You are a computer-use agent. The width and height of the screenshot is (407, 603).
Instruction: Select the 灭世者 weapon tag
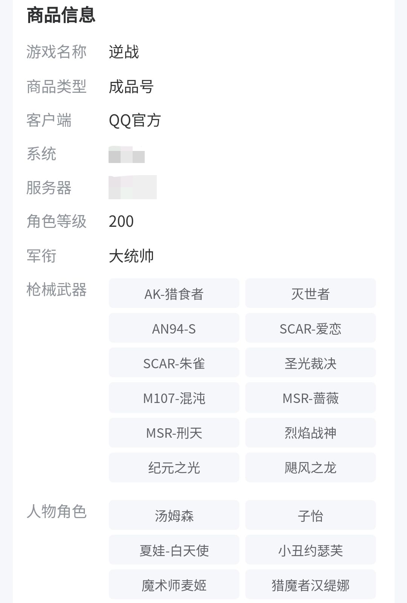310,294
